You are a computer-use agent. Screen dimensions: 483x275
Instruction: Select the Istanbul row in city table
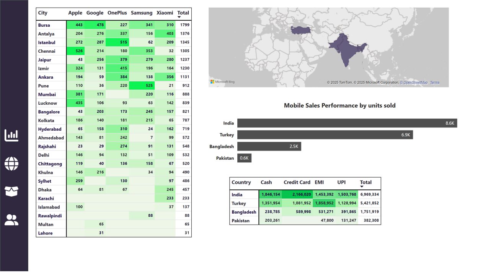114,42
